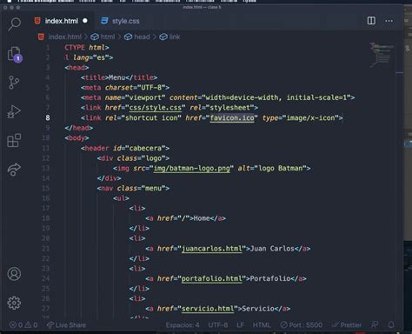
Task: Open the Search view in the activity bar
Action: (x=14, y=23)
